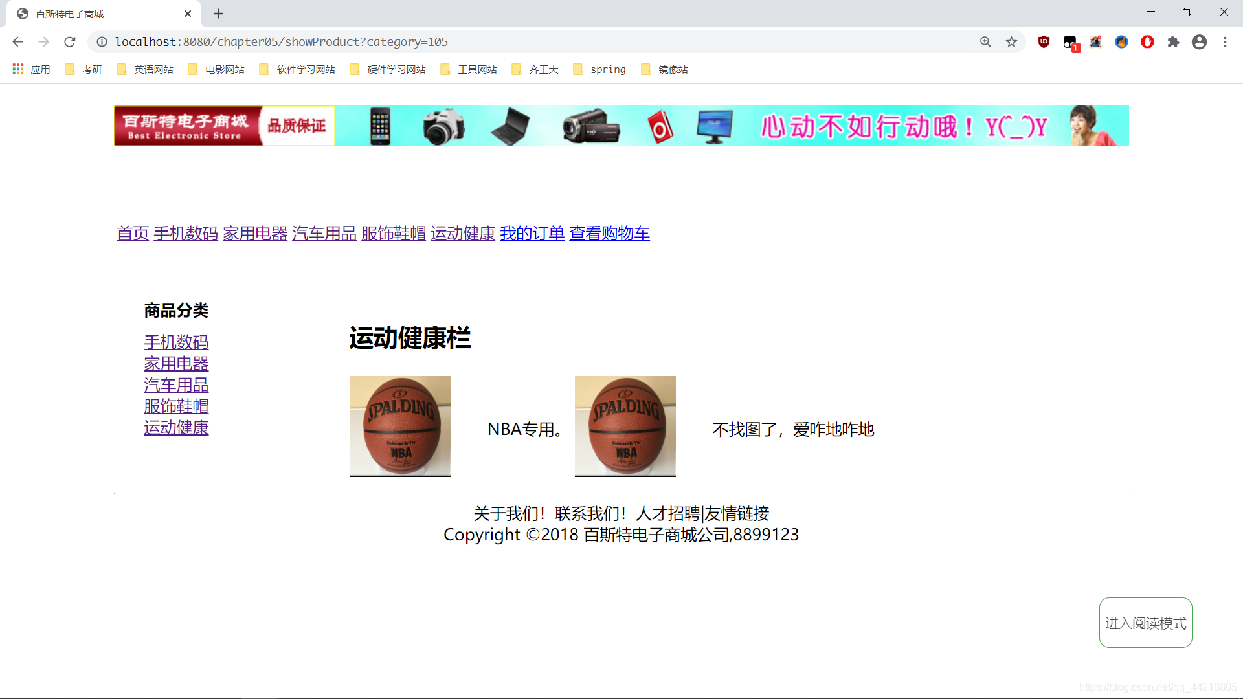Bookmark this page with the star icon
Viewport: 1243px width, 699px height.
[x=1011, y=42]
